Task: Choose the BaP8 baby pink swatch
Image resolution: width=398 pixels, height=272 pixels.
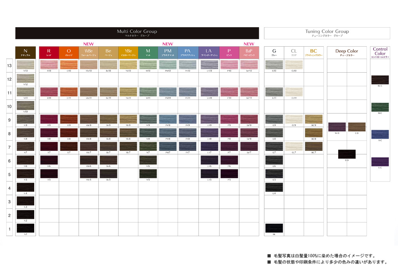Action: [249, 133]
